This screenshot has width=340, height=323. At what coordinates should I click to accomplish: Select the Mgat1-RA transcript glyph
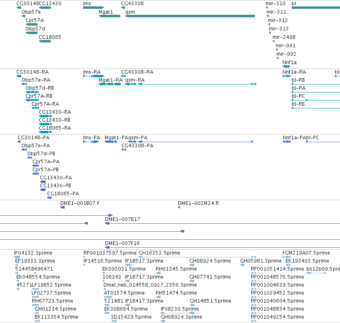(x=110, y=84)
